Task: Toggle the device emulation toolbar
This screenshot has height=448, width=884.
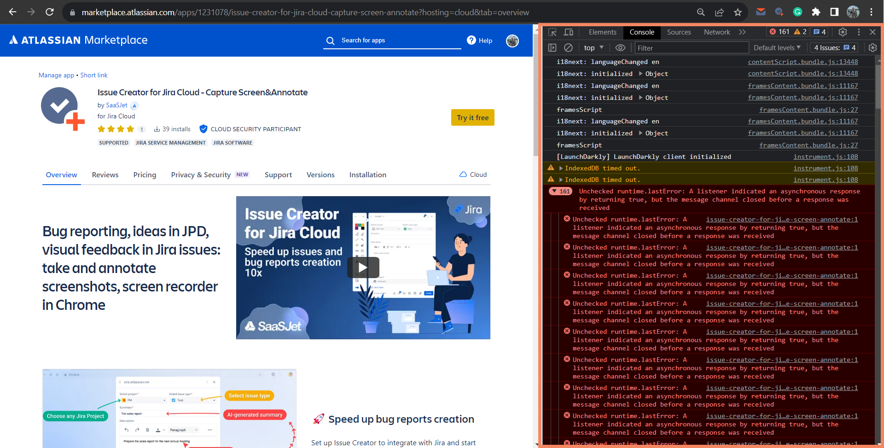Action: (x=569, y=32)
